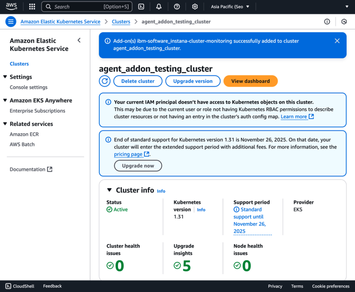Open Info link beside Kubernetes version

201,210
